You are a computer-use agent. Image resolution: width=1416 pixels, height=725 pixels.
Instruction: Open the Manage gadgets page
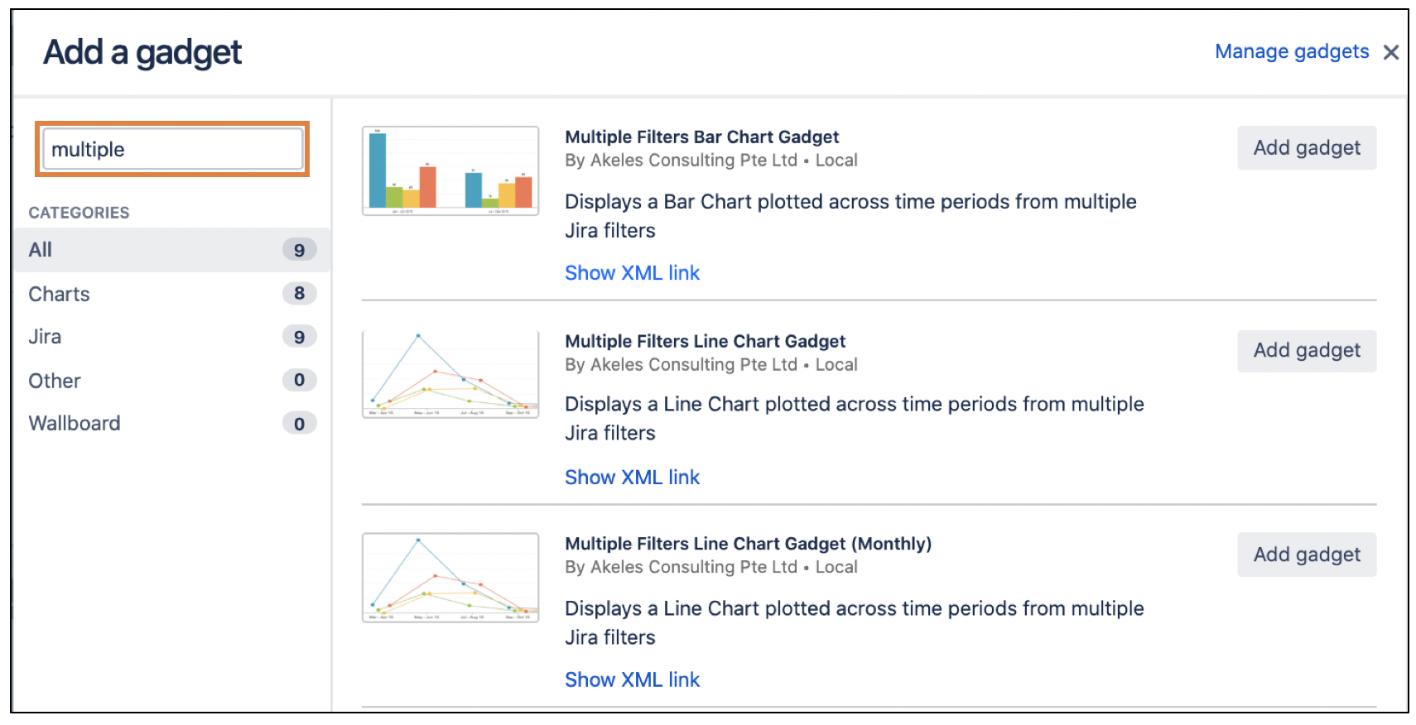click(x=1292, y=51)
